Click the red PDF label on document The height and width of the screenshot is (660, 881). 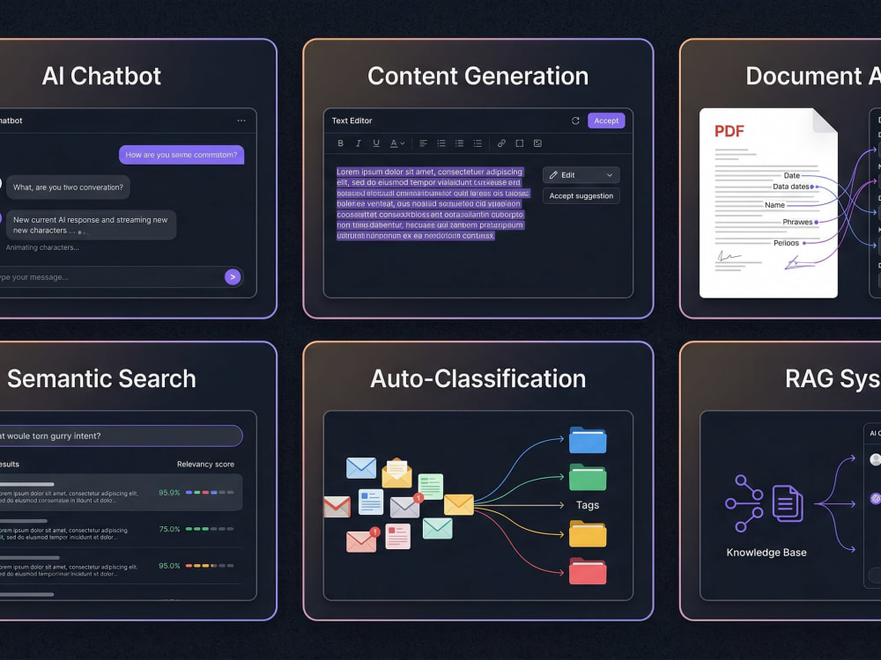pos(729,131)
